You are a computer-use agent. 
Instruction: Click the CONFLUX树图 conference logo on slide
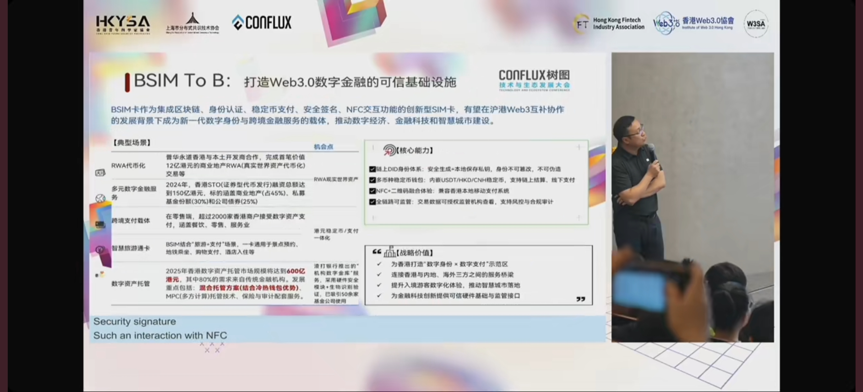534,80
